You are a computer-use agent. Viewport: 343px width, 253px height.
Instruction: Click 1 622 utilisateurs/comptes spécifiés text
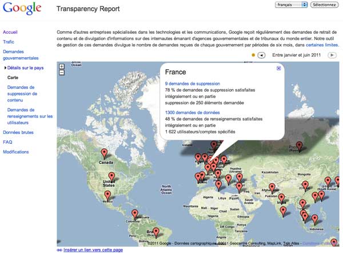[200, 132]
